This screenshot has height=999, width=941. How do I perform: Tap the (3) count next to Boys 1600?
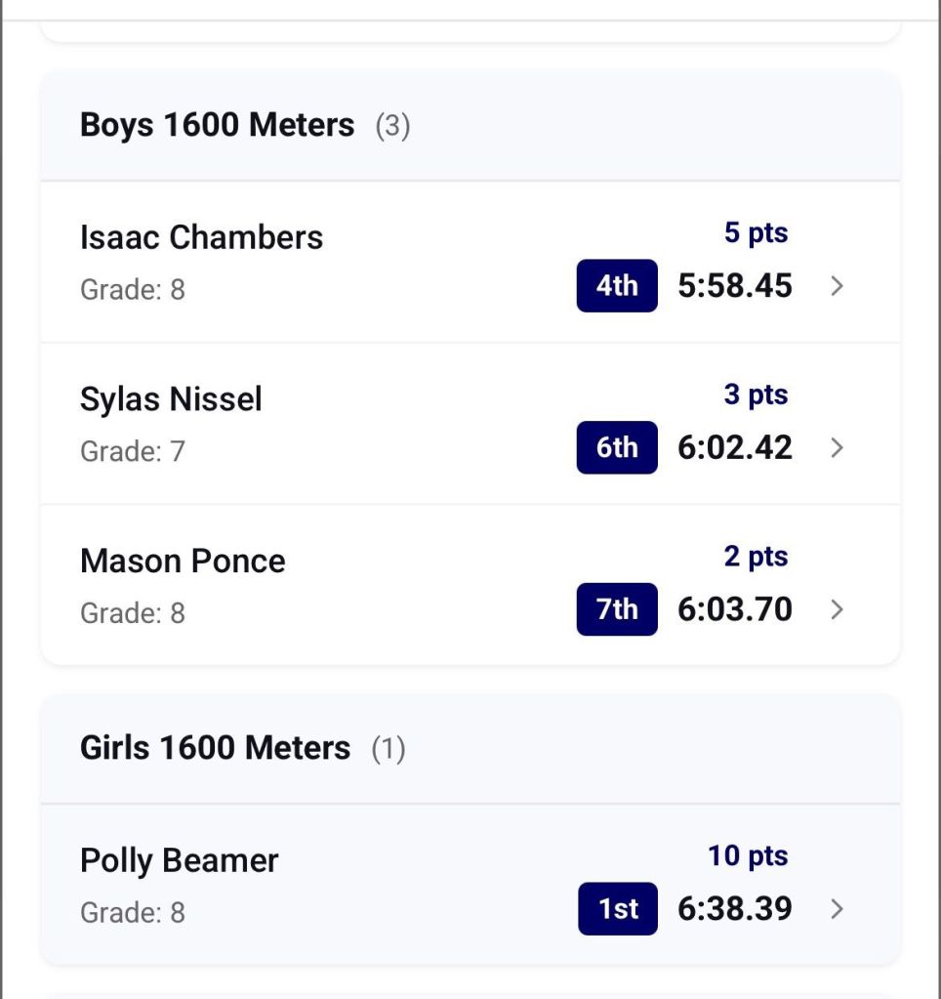coord(392,126)
